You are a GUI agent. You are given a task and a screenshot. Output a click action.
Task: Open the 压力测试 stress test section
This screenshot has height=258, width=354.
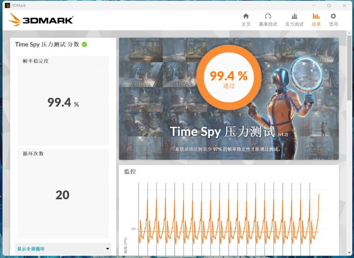pyautogui.click(x=294, y=20)
